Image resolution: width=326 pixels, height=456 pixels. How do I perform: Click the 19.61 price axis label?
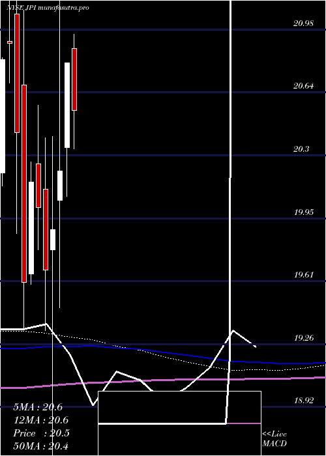coord(304,274)
